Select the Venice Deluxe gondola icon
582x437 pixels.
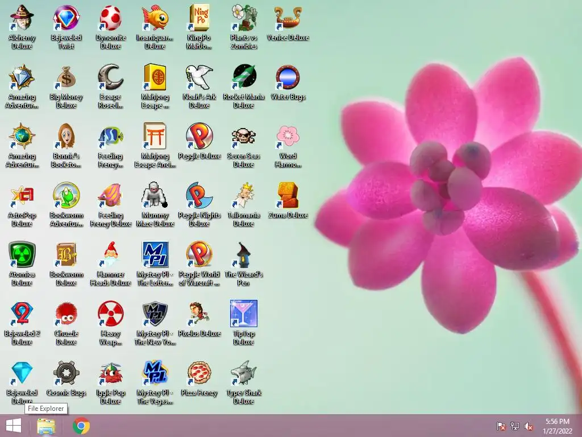coord(288,18)
